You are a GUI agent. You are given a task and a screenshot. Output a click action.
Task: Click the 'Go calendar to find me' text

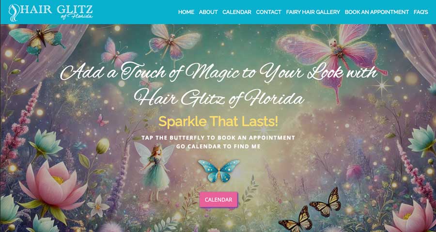(x=218, y=146)
